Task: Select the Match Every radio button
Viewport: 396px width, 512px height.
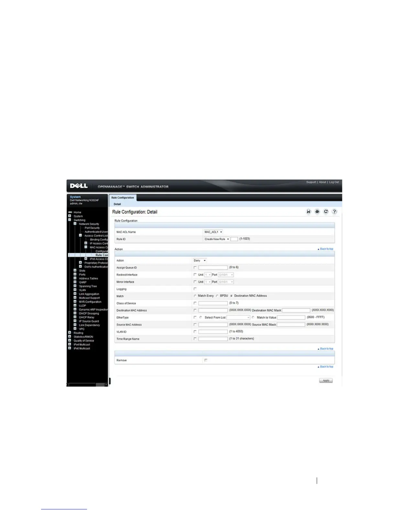Action: [x=195, y=296]
